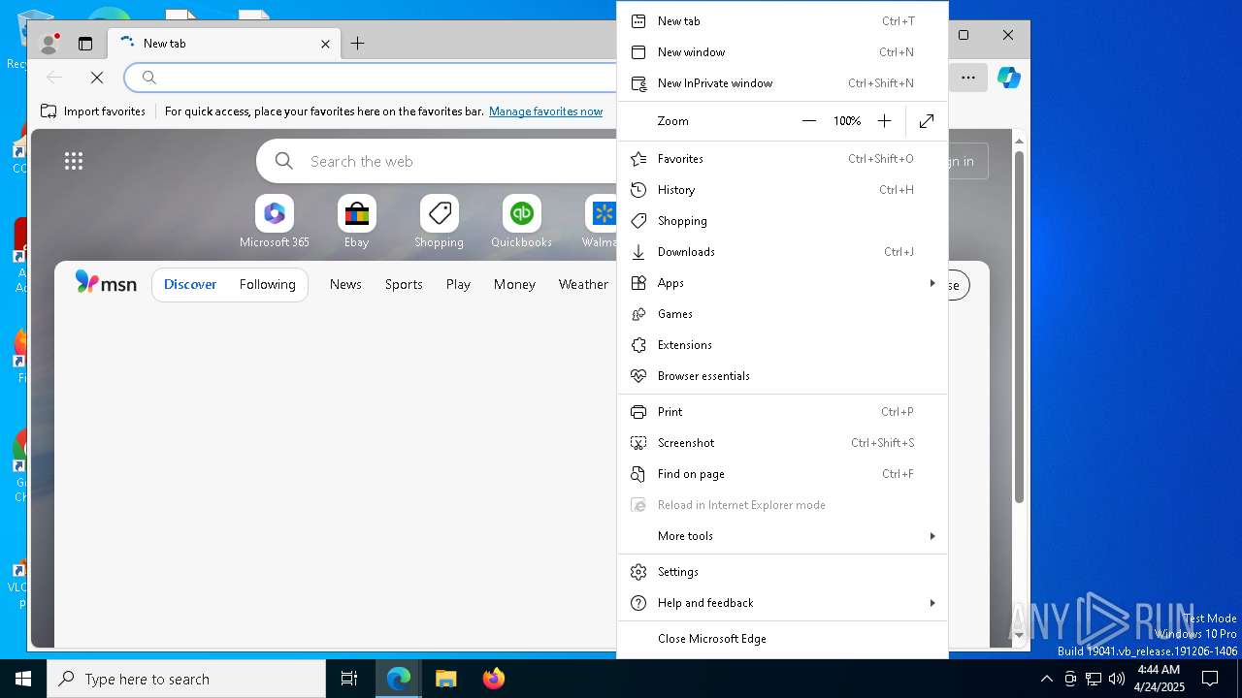Switch to the Following tab
The width and height of the screenshot is (1242, 698).
268,284
